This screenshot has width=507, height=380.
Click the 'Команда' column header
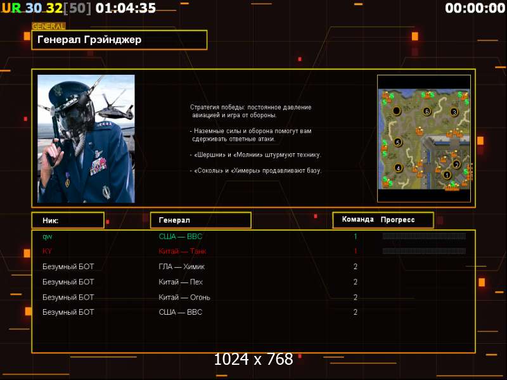tap(357, 220)
